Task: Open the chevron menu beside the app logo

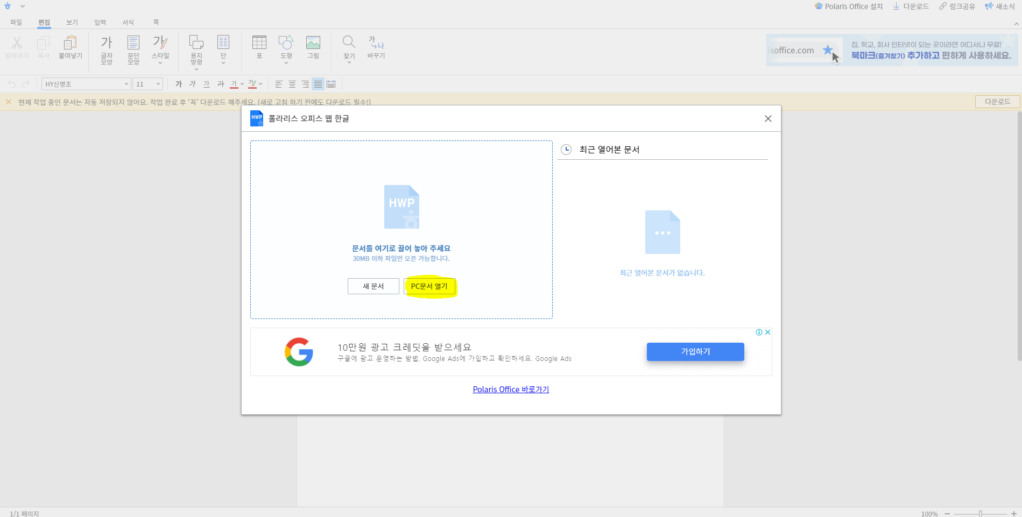Action: [x=23, y=6]
